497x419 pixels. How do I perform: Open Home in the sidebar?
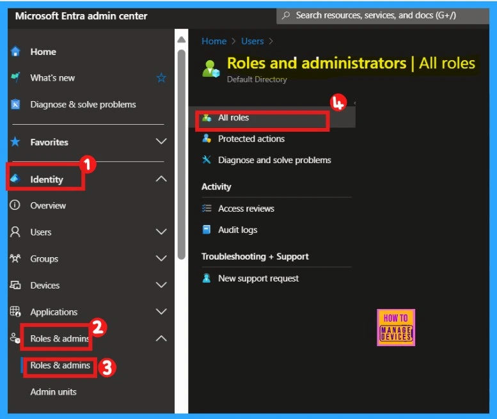43,51
